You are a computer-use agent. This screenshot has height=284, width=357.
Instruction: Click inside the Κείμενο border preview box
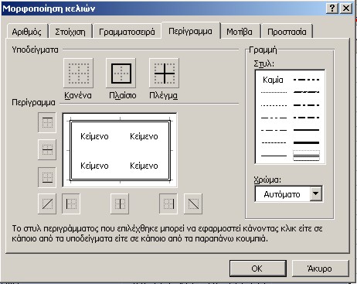120,150
